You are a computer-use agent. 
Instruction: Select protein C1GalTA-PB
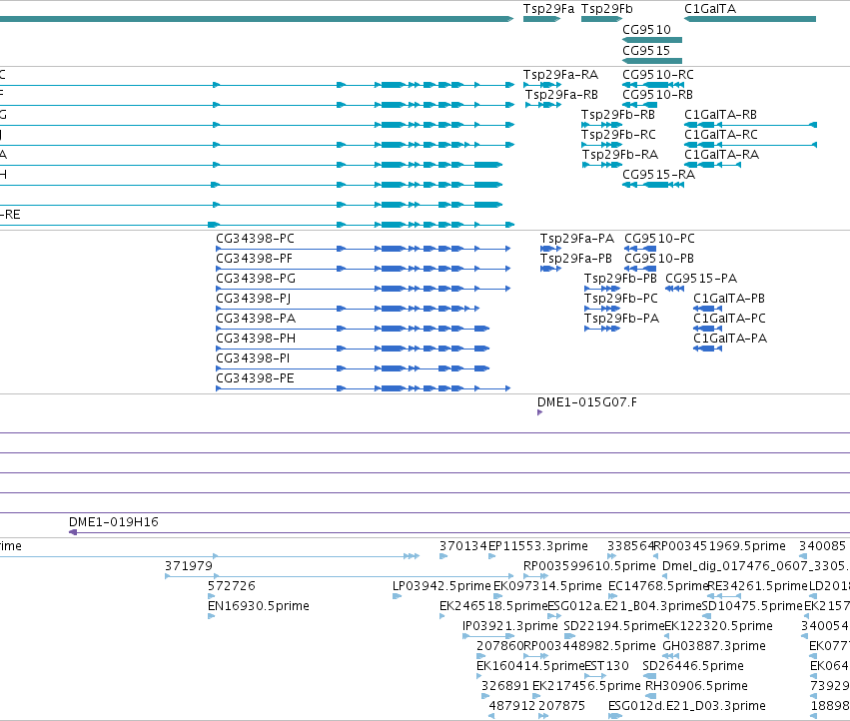(x=729, y=299)
